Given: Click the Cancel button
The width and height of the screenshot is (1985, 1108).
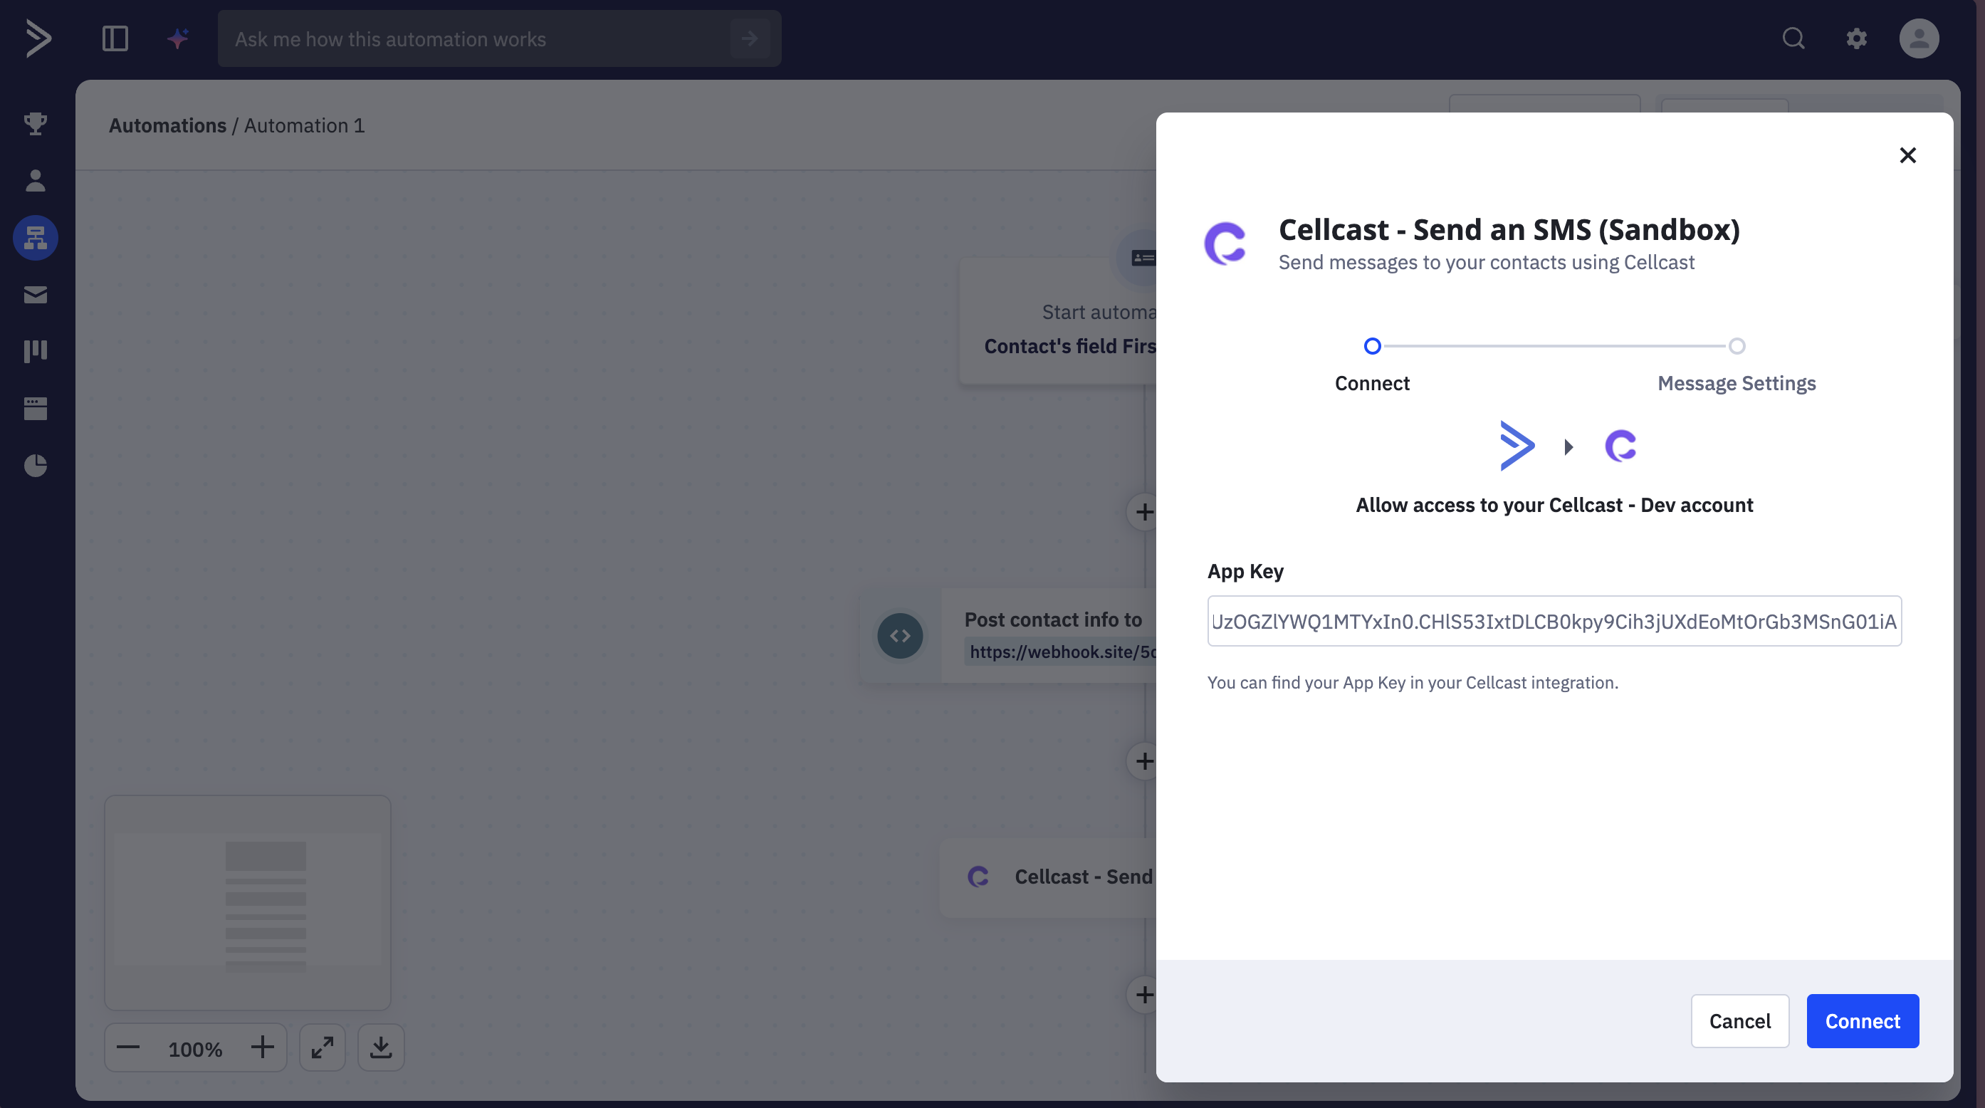Looking at the screenshot, I should coord(1740,1021).
